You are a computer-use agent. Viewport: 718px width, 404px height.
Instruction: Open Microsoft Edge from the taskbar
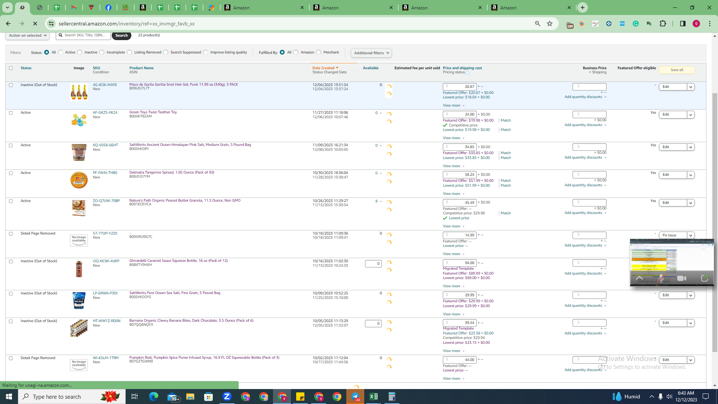(154, 397)
